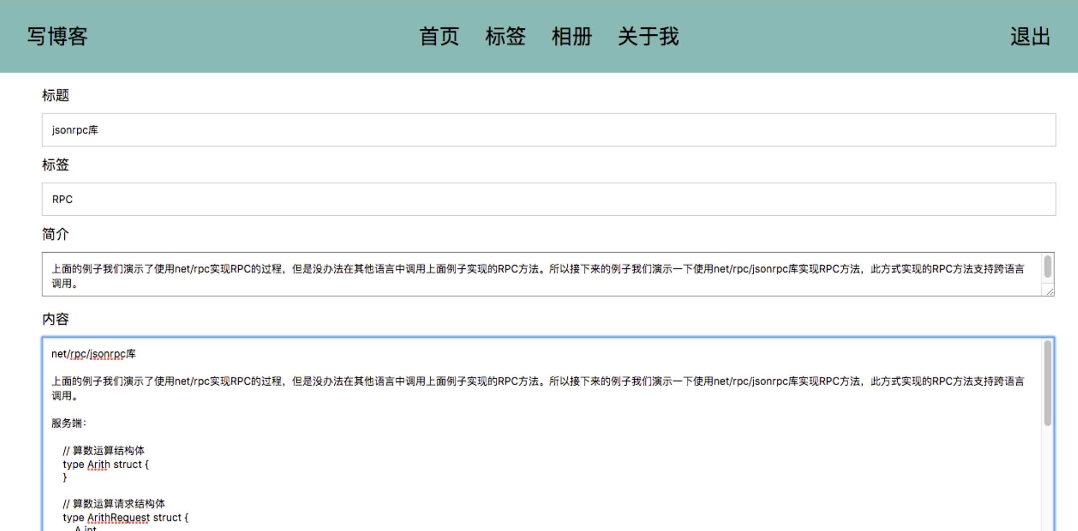The width and height of the screenshot is (1078, 531).
Task: Focus the title field containing jsonrpc库
Action: click(548, 130)
